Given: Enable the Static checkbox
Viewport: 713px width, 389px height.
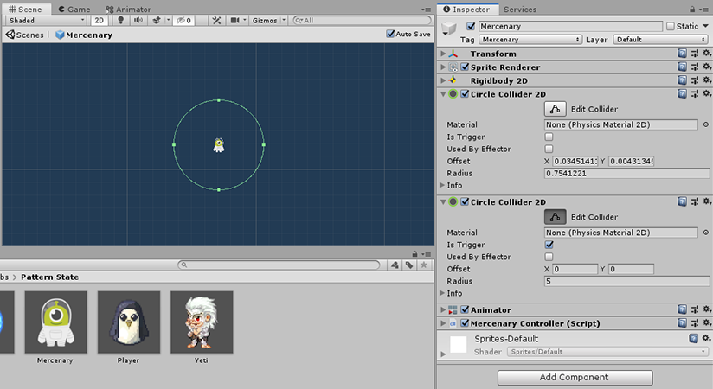Looking at the screenshot, I should coord(671,27).
